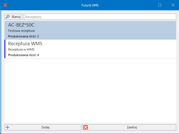This screenshot has width=179, height=134.
Task: Click the magnifier icon on Skanuj
Action: click(x=8, y=17)
